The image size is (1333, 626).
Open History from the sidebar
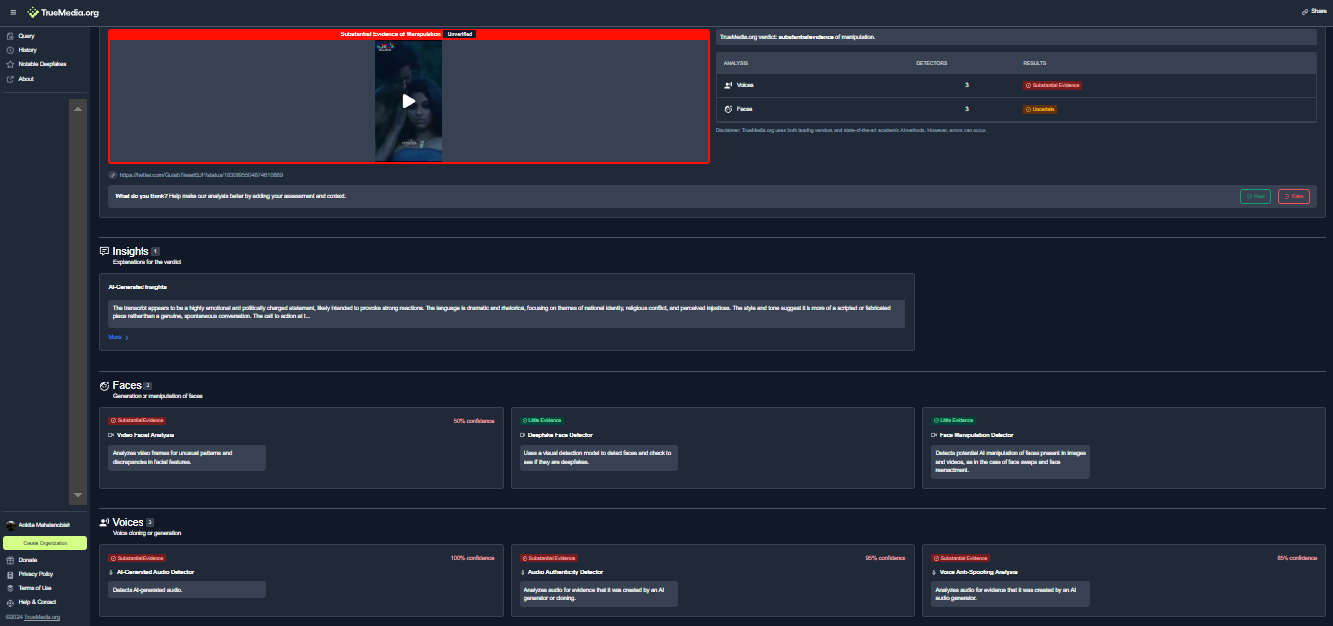coord(27,50)
